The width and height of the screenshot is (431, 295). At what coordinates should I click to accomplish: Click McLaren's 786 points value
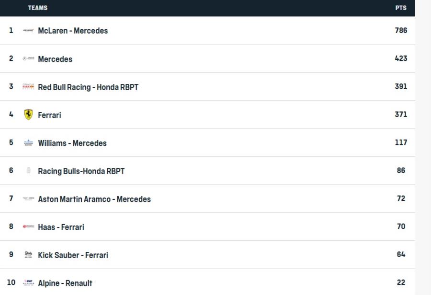(x=401, y=30)
